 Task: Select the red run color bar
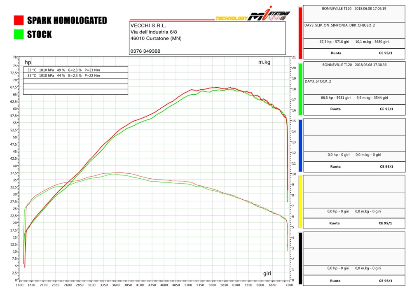point(300,33)
